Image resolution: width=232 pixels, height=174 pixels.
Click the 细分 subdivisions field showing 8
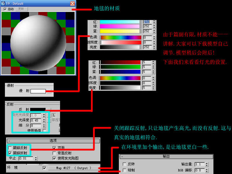coord(36,126)
